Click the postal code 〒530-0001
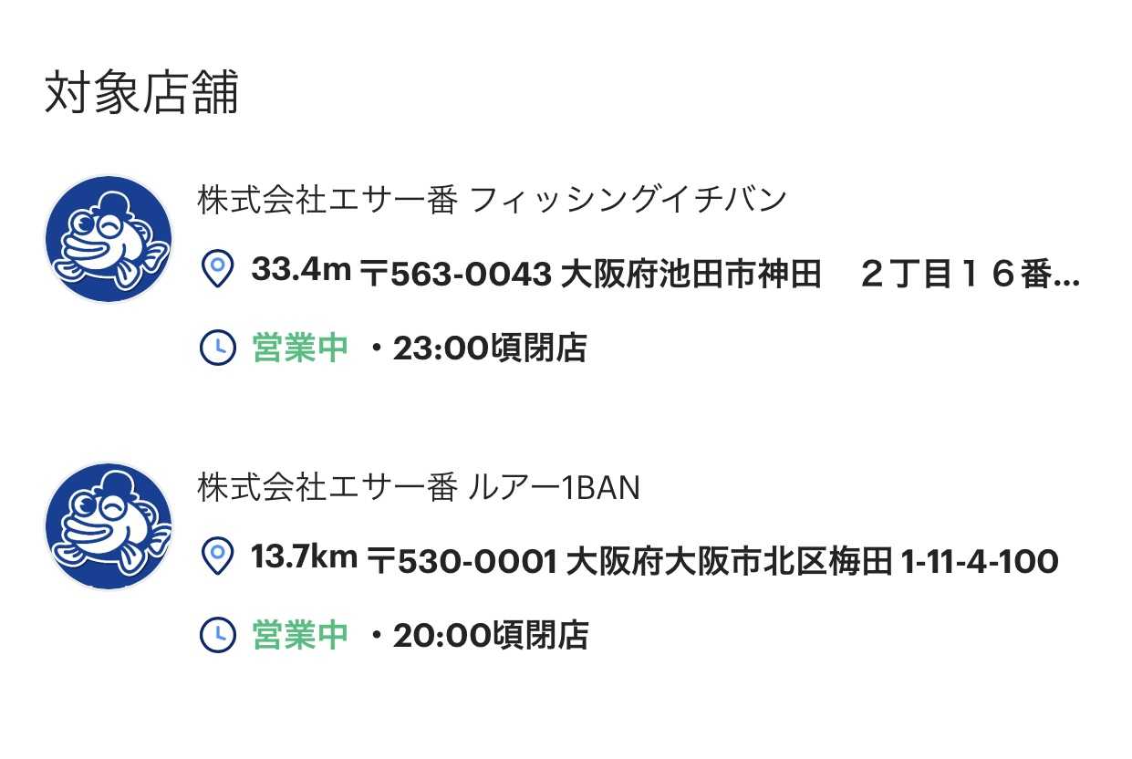1132x759 pixels. pyautogui.click(x=462, y=561)
